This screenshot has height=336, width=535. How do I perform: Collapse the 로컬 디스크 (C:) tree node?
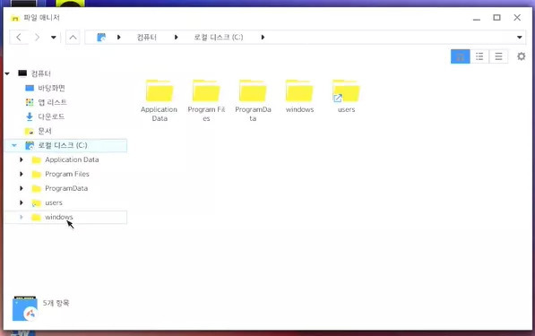click(14, 145)
